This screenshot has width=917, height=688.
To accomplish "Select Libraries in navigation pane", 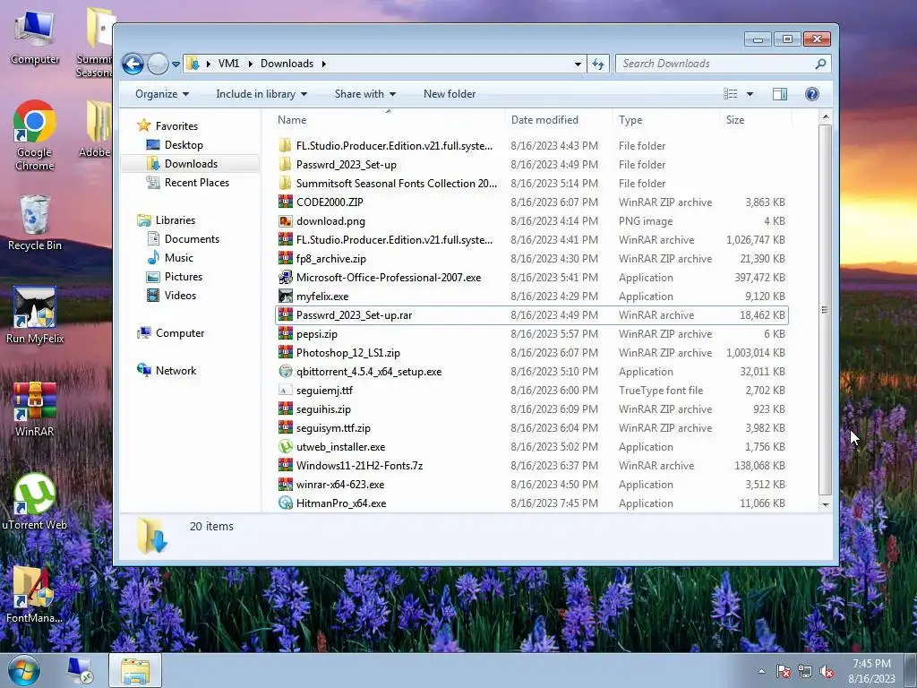I will pos(175,220).
